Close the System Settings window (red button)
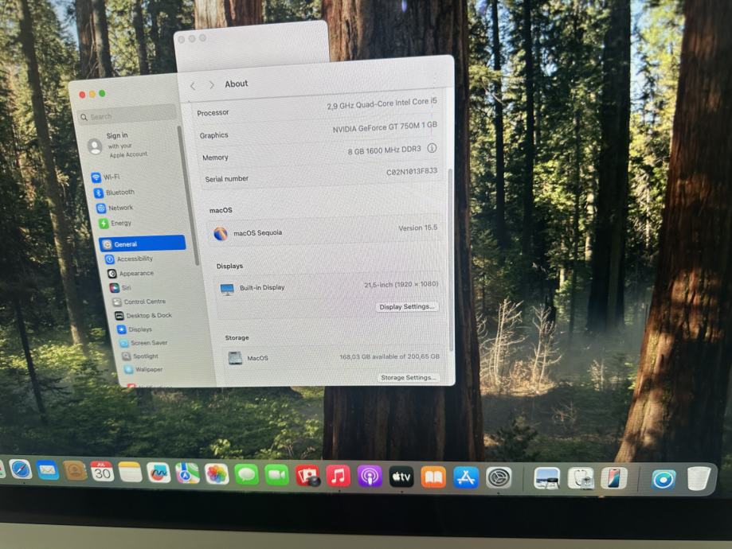732x549 pixels. pyautogui.click(x=82, y=95)
